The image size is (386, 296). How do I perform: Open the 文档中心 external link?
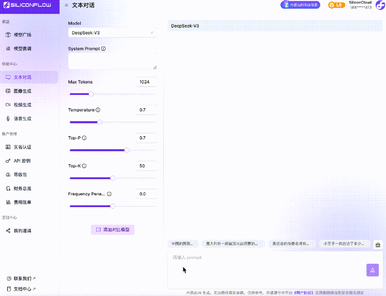point(24,289)
